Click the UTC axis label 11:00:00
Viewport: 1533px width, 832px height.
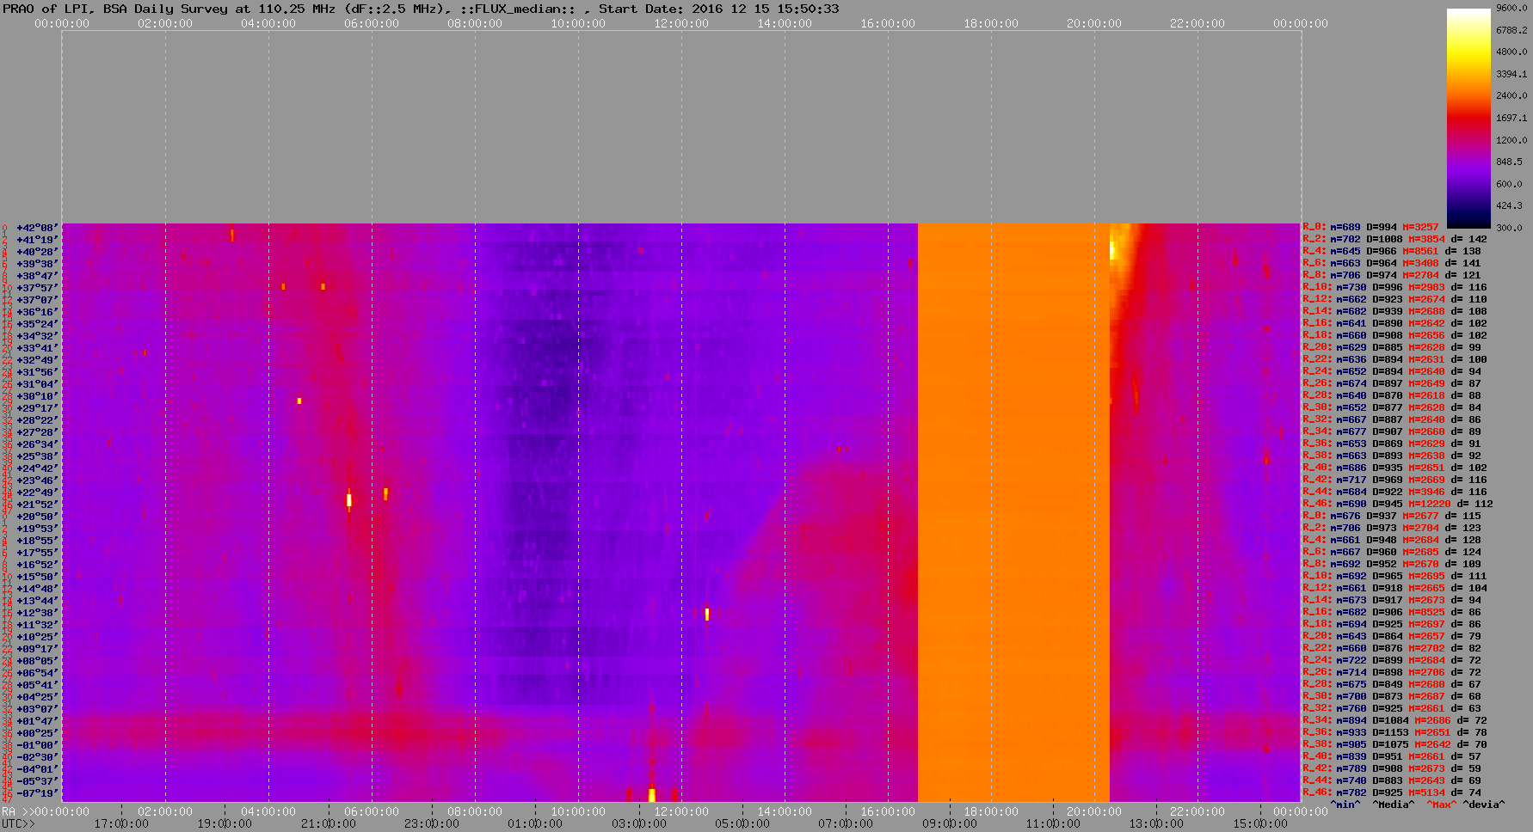click(1053, 823)
